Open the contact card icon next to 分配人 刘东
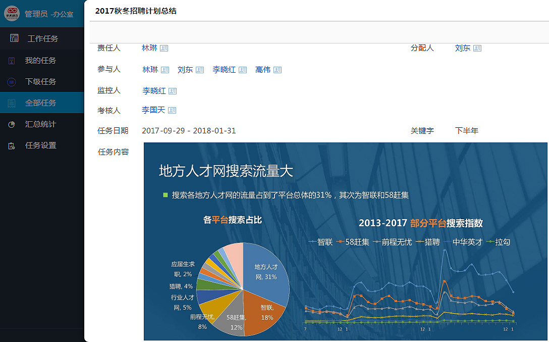Screen dimensions: 549x342 coord(477,48)
